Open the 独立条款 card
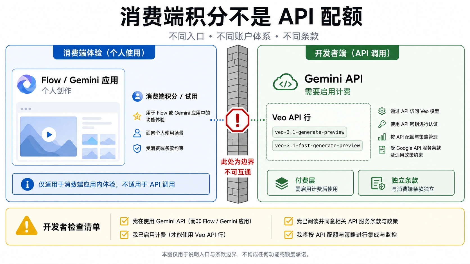 coord(406,183)
